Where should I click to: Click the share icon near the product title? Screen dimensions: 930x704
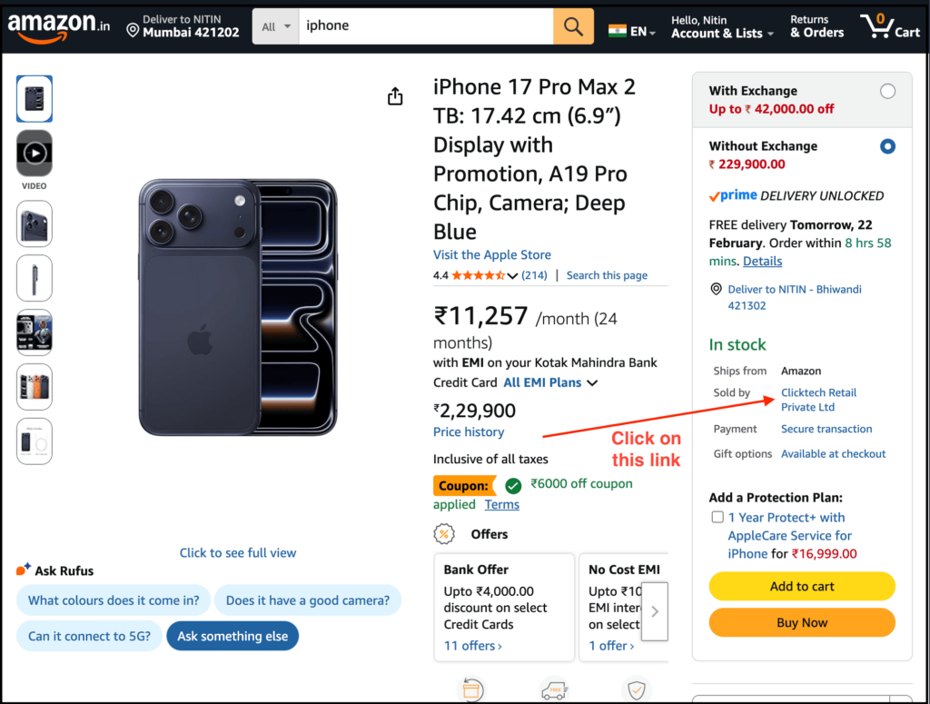[395, 95]
